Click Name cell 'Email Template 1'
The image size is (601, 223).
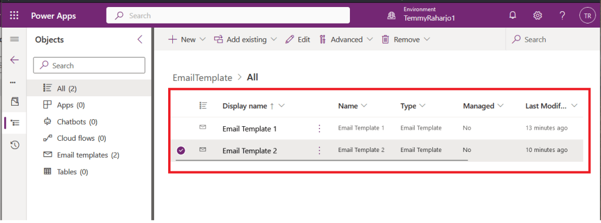tap(361, 128)
